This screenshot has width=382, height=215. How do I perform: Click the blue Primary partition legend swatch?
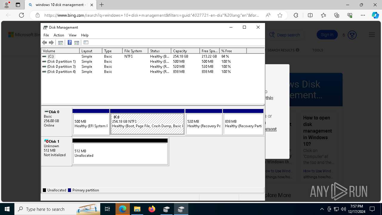click(x=70, y=190)
